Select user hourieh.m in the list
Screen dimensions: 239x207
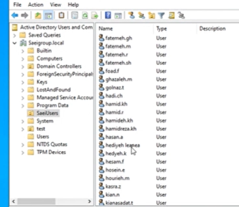pyautogui.click(x=117, y=178)
